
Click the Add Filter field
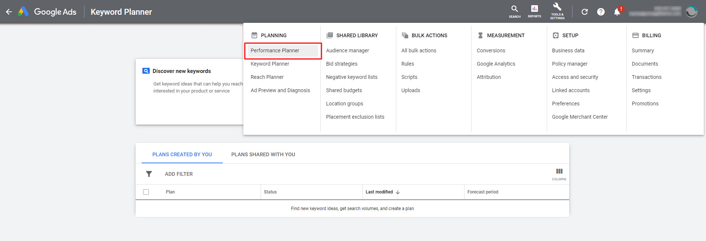[179, 174]
